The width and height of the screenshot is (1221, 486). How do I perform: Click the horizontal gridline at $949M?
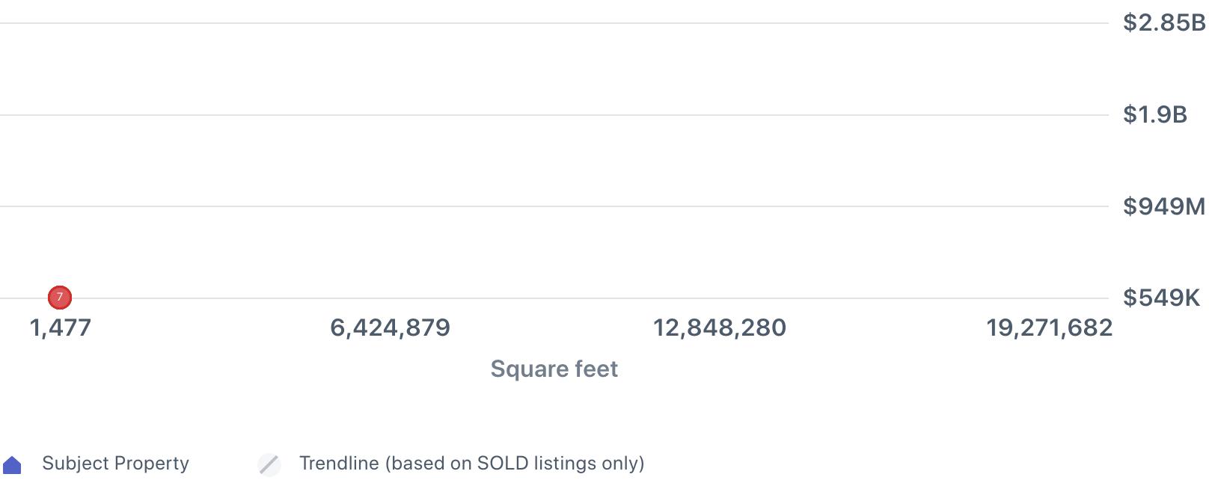click(x=554, y=206)
